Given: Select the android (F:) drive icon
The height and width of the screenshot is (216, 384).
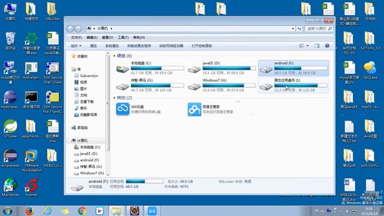Looking at the screenshot, I should coord(266,70).
